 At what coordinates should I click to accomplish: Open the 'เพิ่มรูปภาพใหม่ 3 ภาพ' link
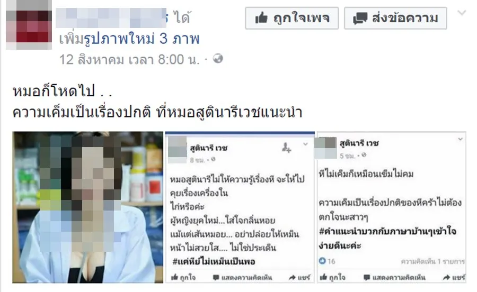tap(129, 39)
